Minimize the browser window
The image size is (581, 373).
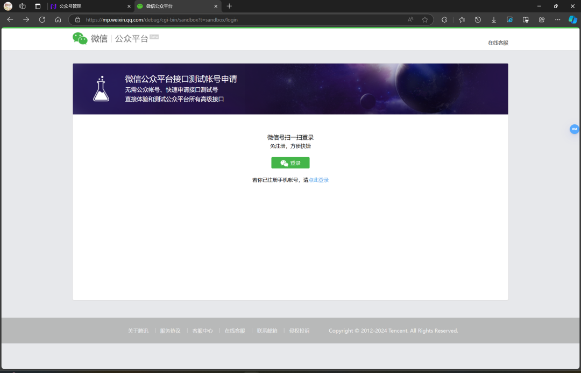click(539, 6)
